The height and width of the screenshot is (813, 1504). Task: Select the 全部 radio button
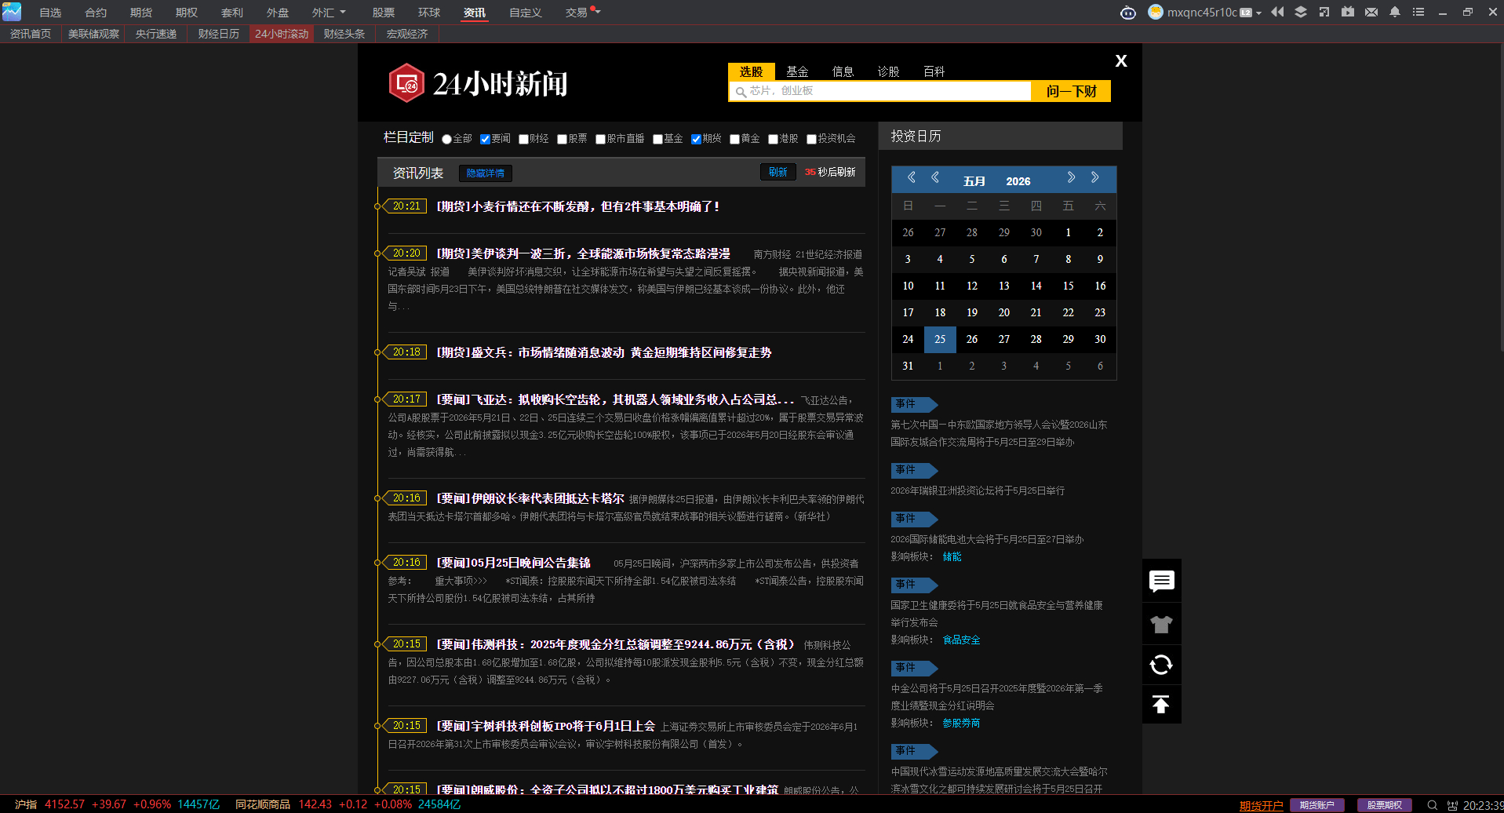coord(446,139)
